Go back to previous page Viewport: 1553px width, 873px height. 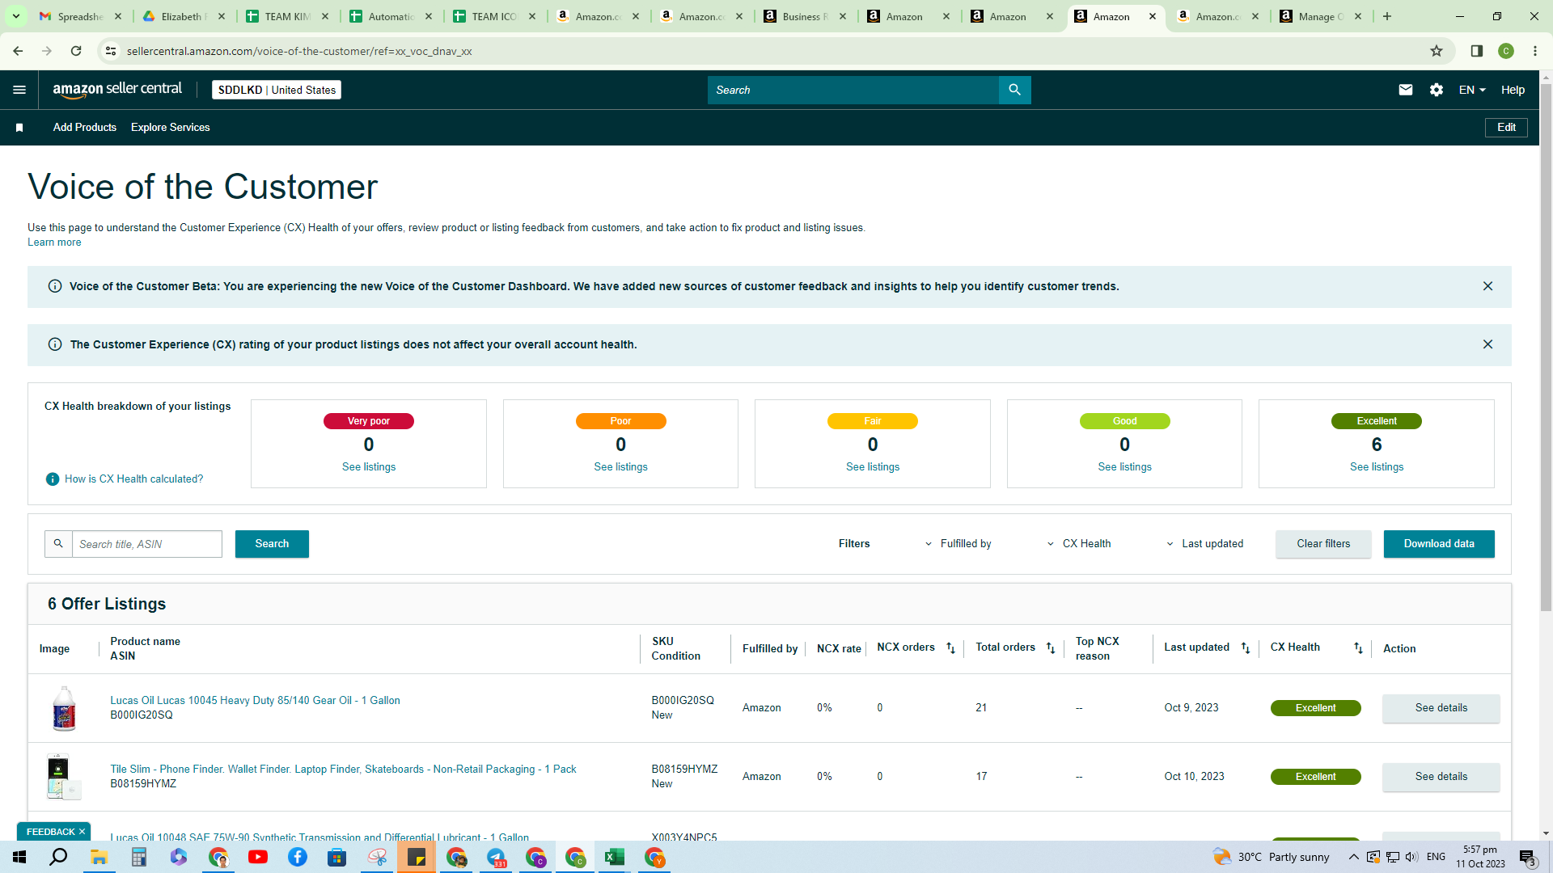tap(18, 51)
